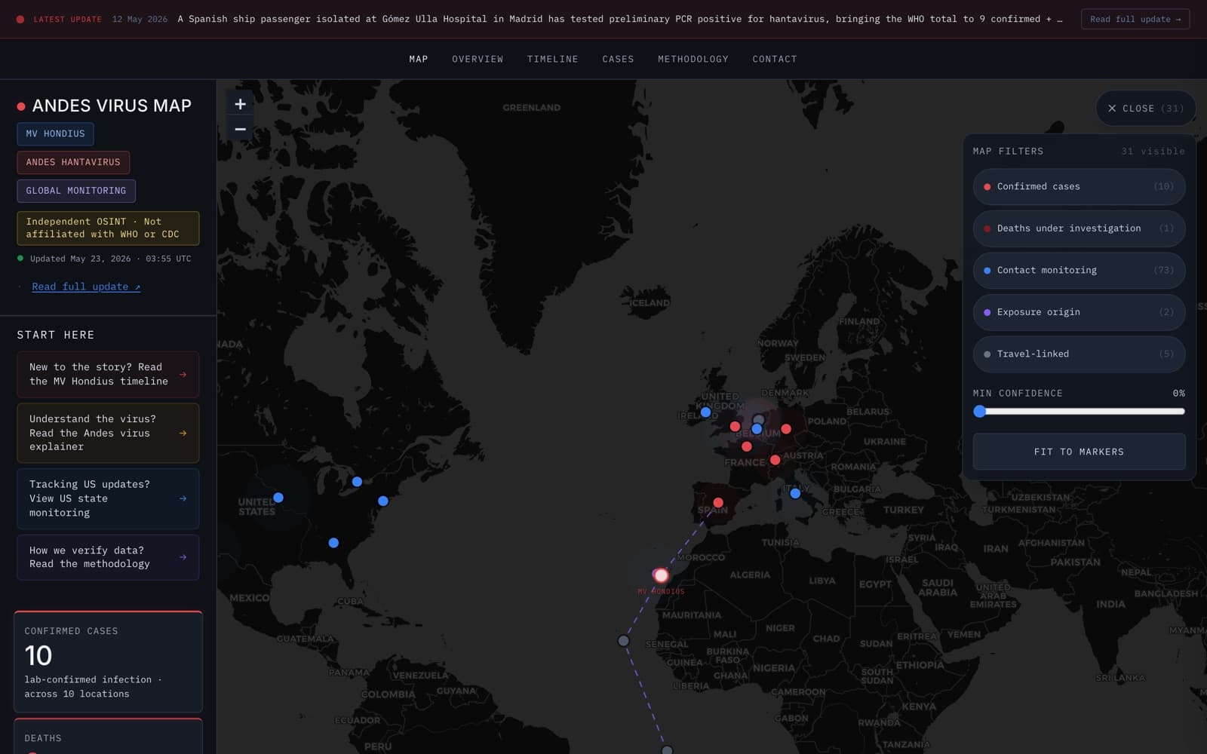Toggle Exposure origin filter

[1079, 312]
